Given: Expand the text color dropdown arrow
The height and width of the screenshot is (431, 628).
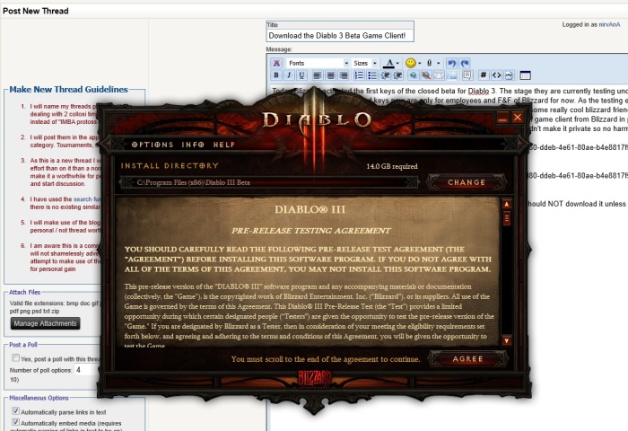Looking at the screenshot, I should pyautogui.click(x=397, y=63).
